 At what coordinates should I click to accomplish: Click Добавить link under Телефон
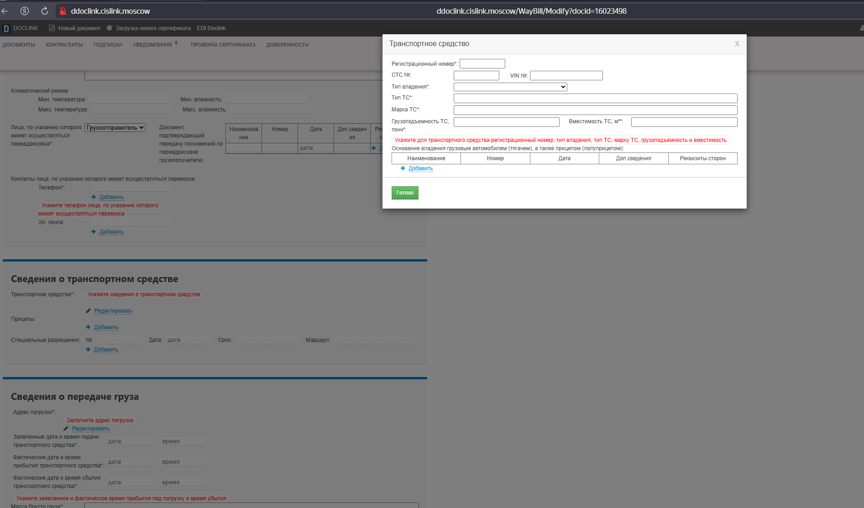(112, 197)
